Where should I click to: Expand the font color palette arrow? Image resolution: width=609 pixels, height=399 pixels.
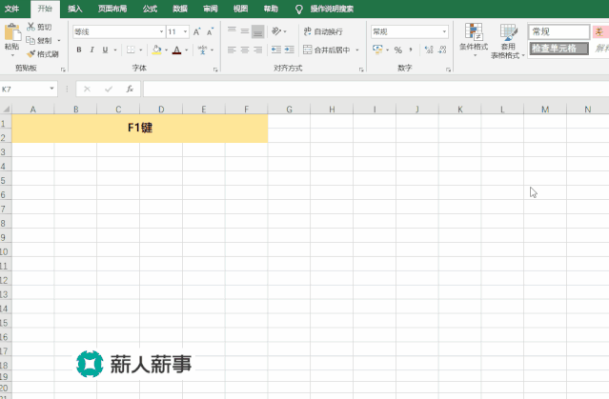click(x=187, y=50)
